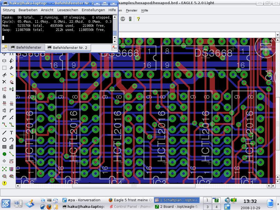Select the Polygon drawing tool
280x210 pixels.
pos(11,147)
